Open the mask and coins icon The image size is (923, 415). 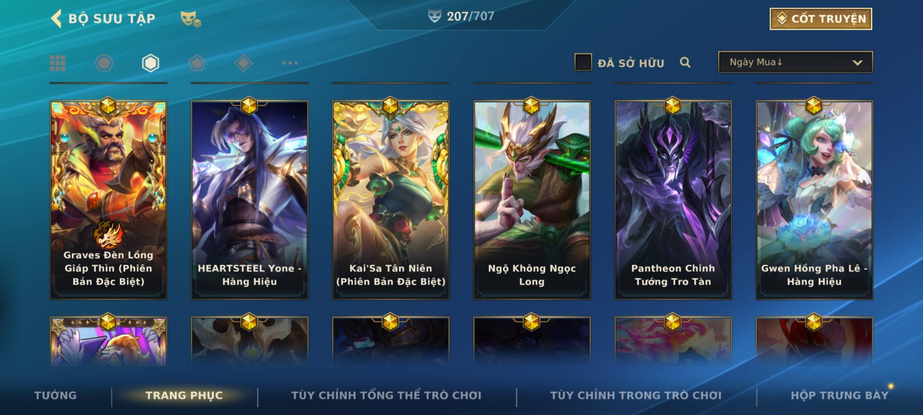pyautogui.click(x=191, y=19)
